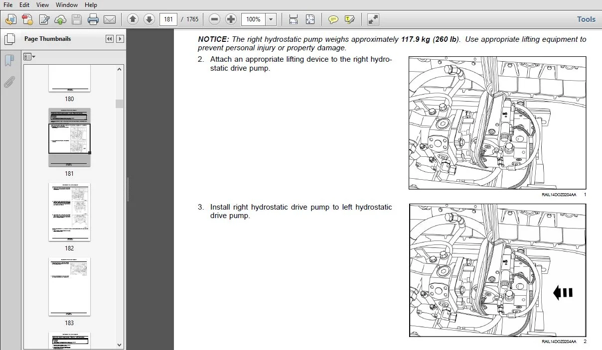Toggle read mode fullscreen icon
Viewport: 602px width, 350px height.
pos(373,19)
